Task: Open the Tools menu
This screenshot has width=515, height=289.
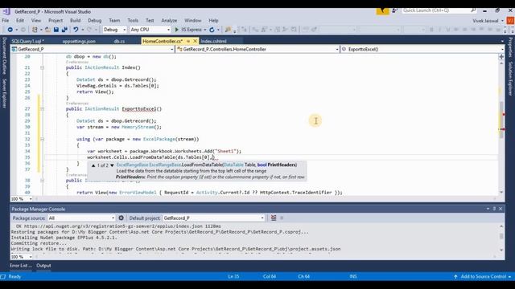Action: coord(133,20)
